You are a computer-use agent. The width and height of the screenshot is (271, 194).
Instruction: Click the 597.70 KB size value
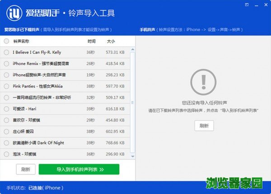115,86
